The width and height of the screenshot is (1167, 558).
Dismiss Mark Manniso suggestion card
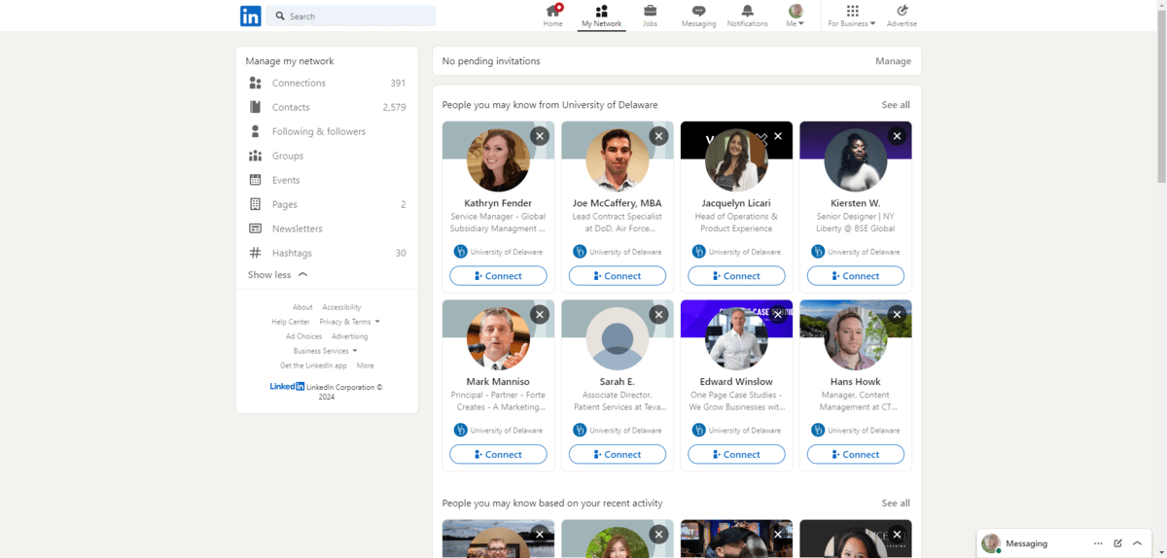(x=540, y=314)
